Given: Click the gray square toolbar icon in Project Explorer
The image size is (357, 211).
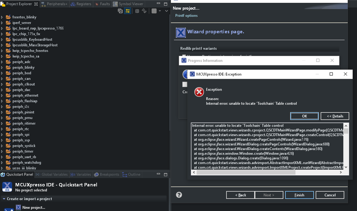Looking at the screenshot, I should pyautogui.click(x=154, y=11).
